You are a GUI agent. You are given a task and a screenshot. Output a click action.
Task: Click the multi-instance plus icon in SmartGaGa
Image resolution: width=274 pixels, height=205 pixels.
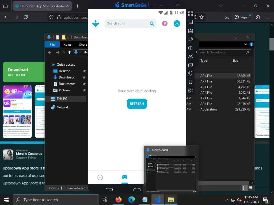pyautogui.click(x=190, y=65)
